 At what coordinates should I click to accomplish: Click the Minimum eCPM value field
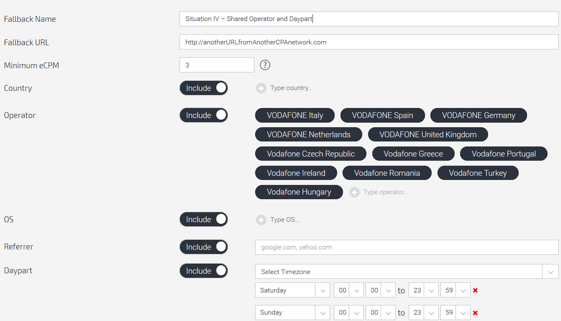tap(217, 65)
